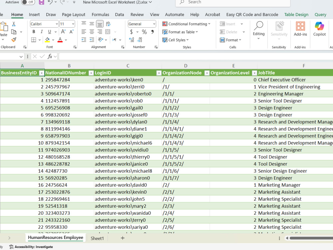Open Copilot from the ribbon
Viewport: 333px width, 250px height.
point(319,29)
